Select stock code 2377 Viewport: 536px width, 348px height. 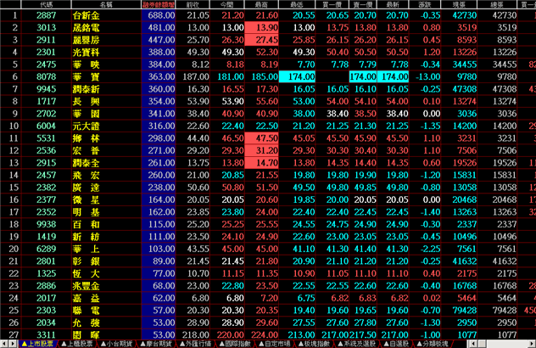[46, 199]
